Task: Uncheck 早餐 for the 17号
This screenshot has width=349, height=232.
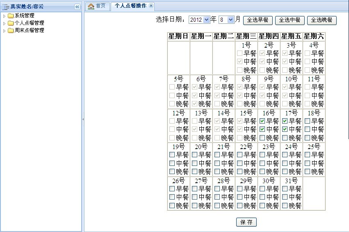Action: 285,121
